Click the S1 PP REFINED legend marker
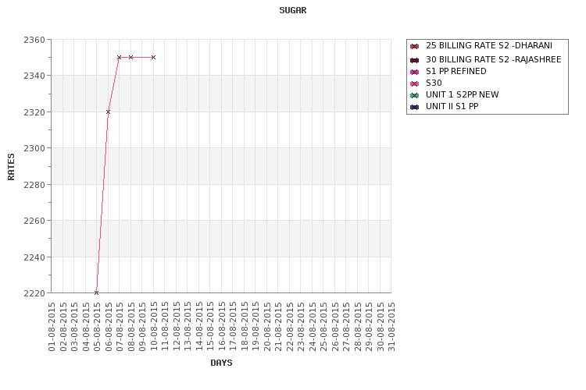The height and width of the screenshot is (390, 586). point(414,72)
